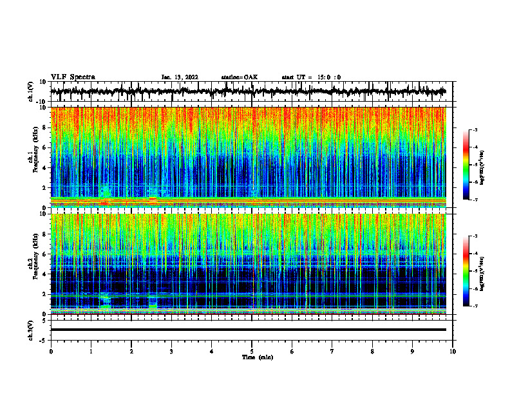
Task: Click time-axis tick label "6" at the bottom
Action: (x=292, y=352)
